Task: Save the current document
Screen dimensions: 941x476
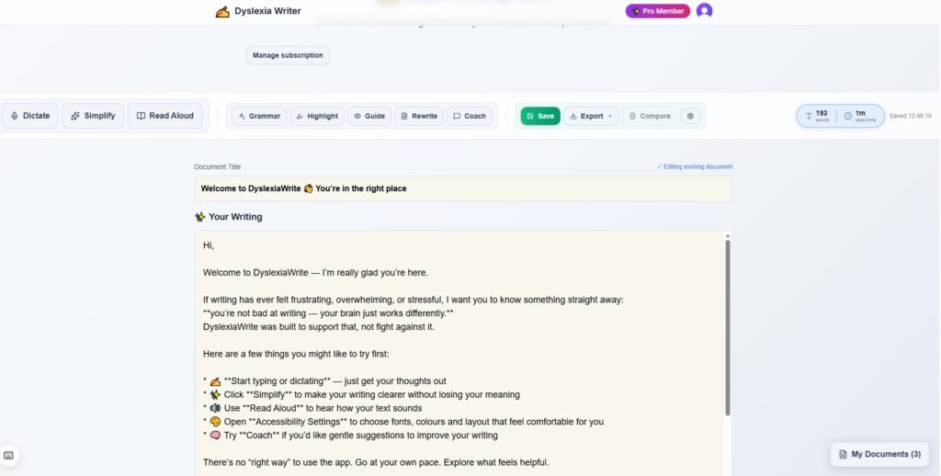Action: (540, 116)
